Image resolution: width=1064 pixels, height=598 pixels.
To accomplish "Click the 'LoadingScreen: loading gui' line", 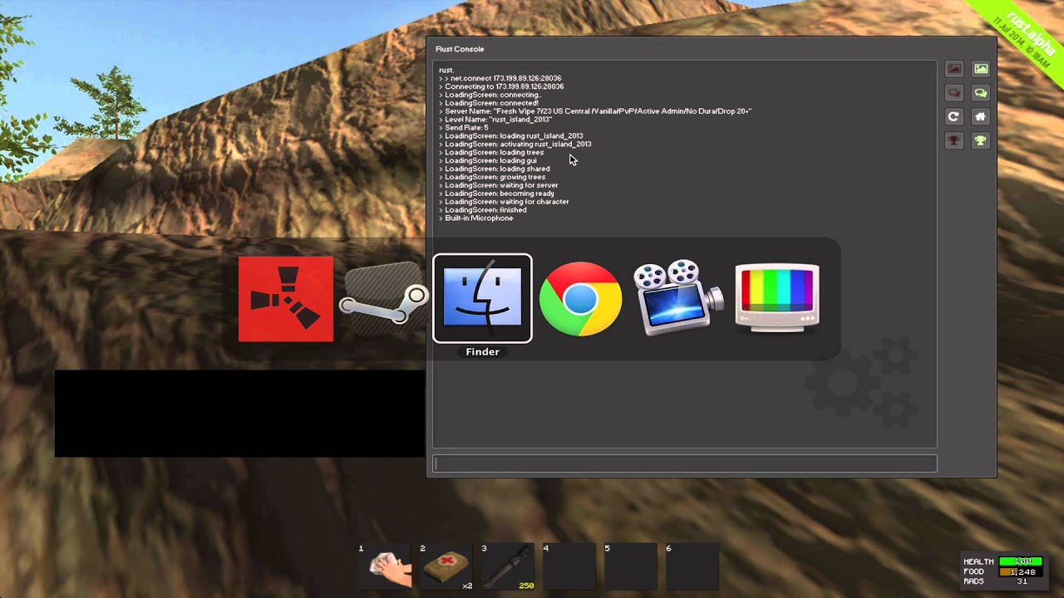I will (488, 160).
